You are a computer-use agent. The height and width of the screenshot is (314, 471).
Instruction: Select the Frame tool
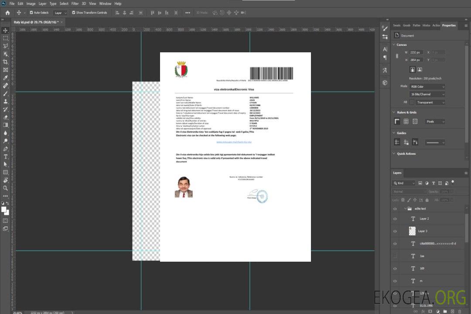pyautogui.click(x=5, y=70)
